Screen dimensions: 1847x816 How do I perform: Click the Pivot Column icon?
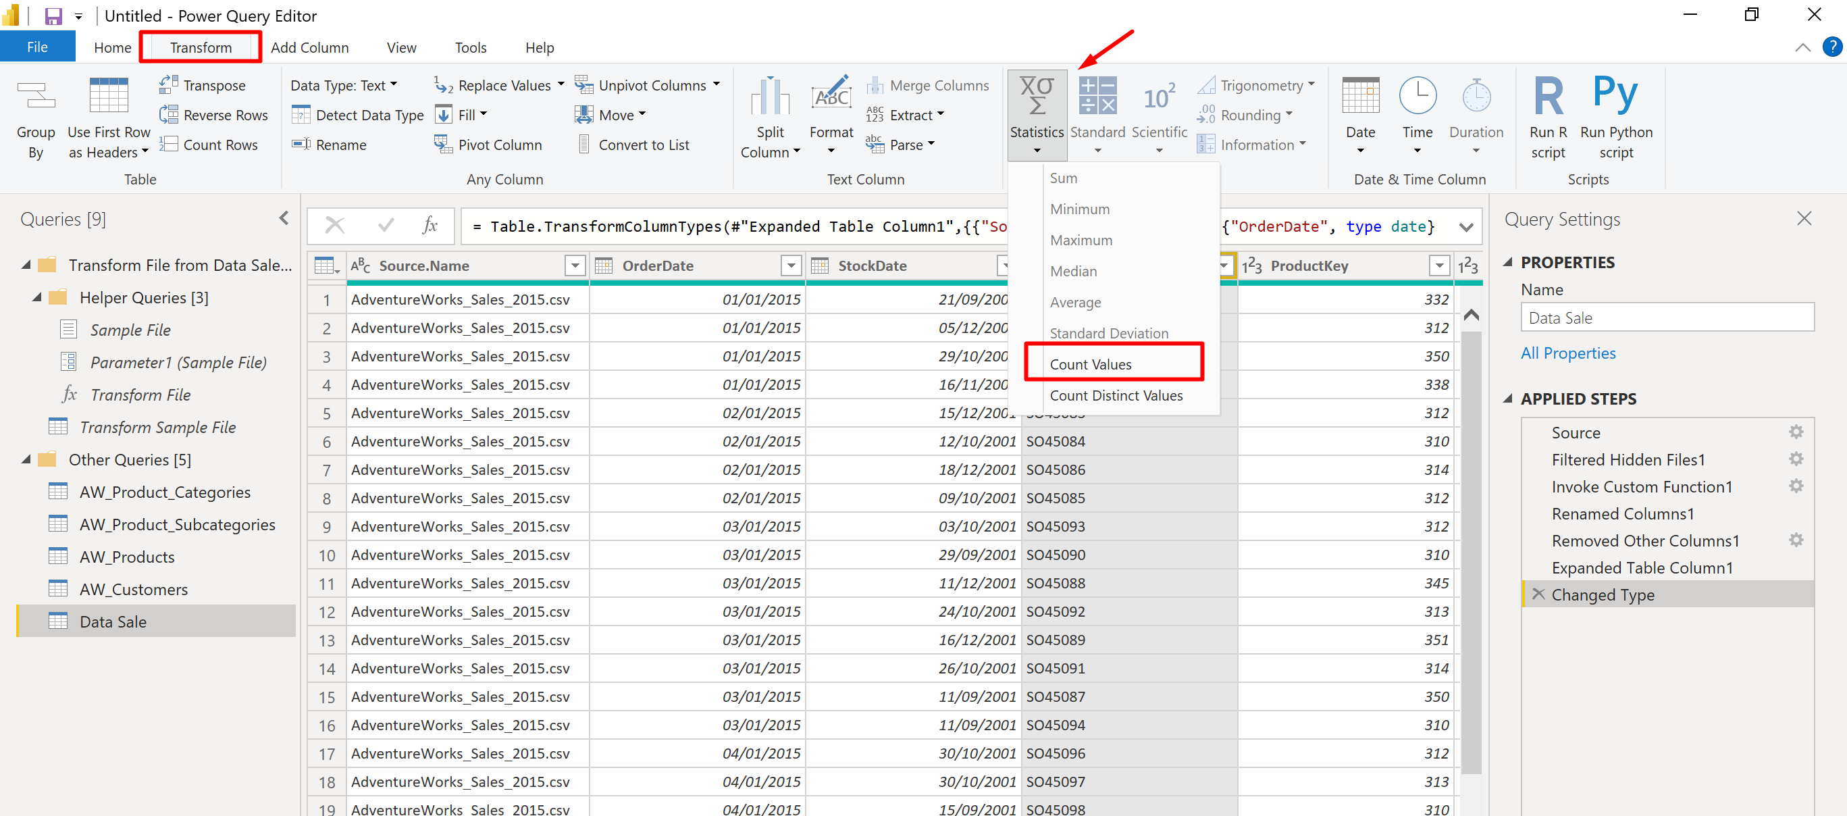click(x=443, y=144)
